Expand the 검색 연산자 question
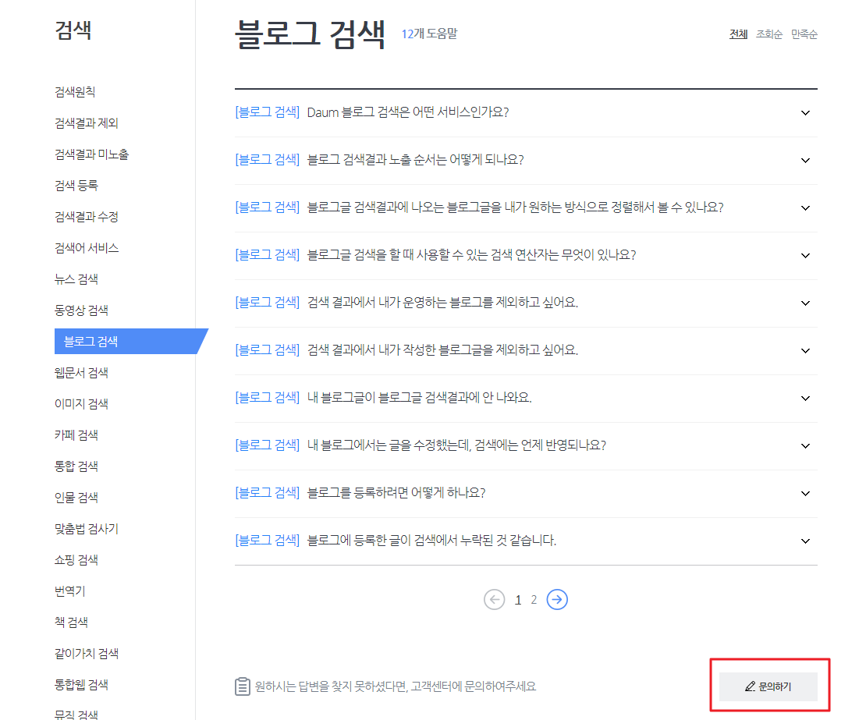Image resolution: width=866 pixels, height=720 pixels. (x=805, y=255)
